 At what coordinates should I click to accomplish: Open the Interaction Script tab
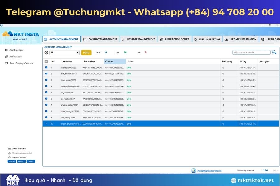174,39
